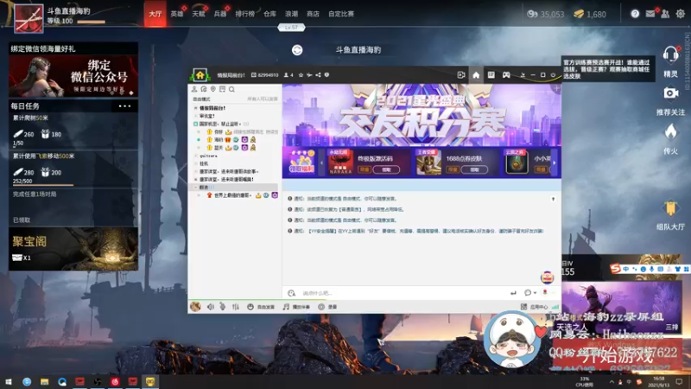Screen dimensions: 691x389
Task: Open the emoji picker in chat box
Action: (291, 293)
